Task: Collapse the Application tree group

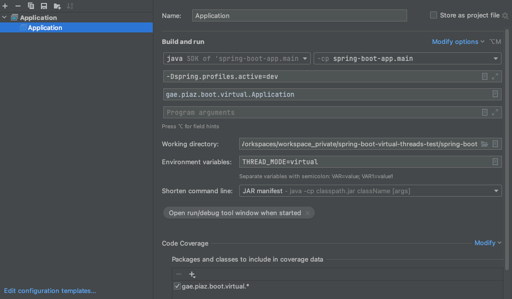Action: (5, 17)
